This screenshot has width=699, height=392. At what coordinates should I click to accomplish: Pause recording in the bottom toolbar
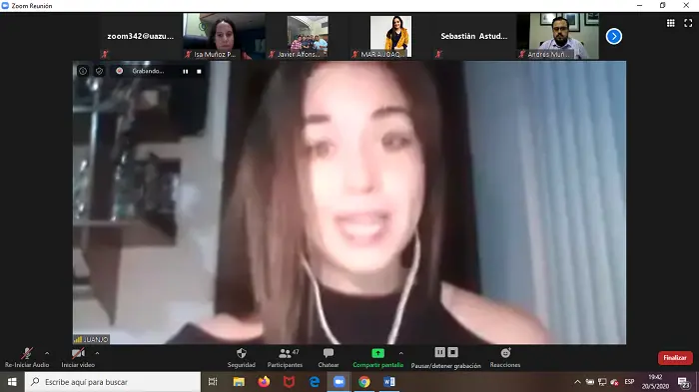tap(440, 352)
